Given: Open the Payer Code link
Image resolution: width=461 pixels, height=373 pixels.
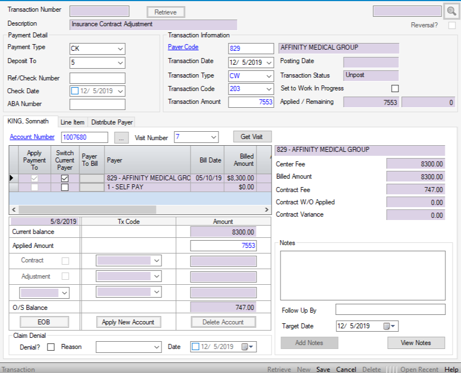Looking at the screenshot, I should 183,47.
